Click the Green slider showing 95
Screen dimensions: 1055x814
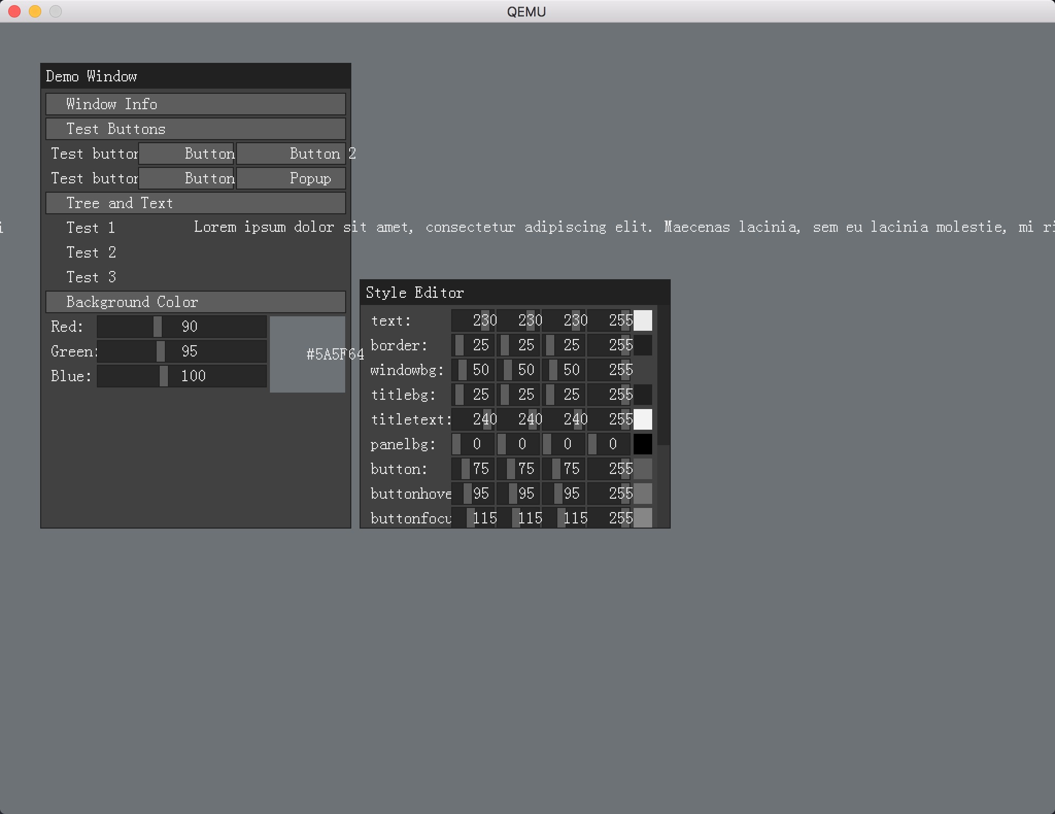(181, 351)
